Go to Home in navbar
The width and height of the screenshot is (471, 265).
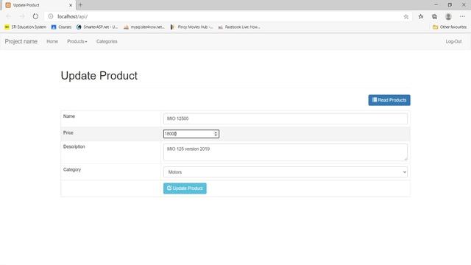click(x=52, y=41)
